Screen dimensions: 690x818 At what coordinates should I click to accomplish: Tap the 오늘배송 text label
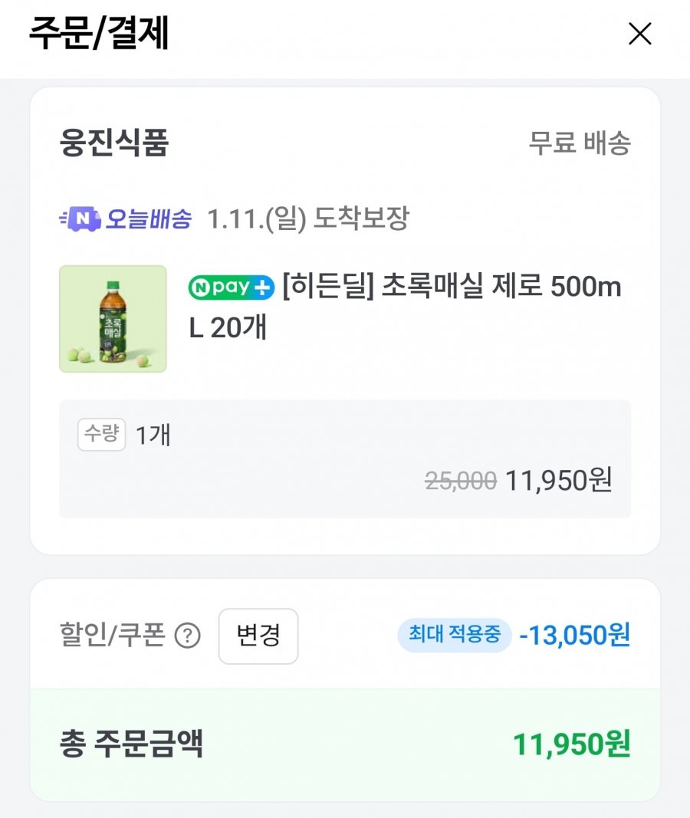click(x=148, y=220)
